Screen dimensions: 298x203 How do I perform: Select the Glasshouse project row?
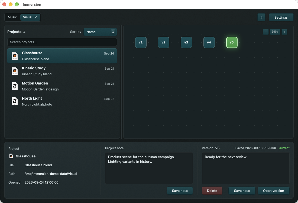(62, 56)
